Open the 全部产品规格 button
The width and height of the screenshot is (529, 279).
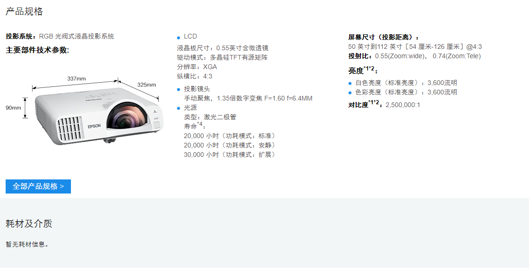point(38,186)
